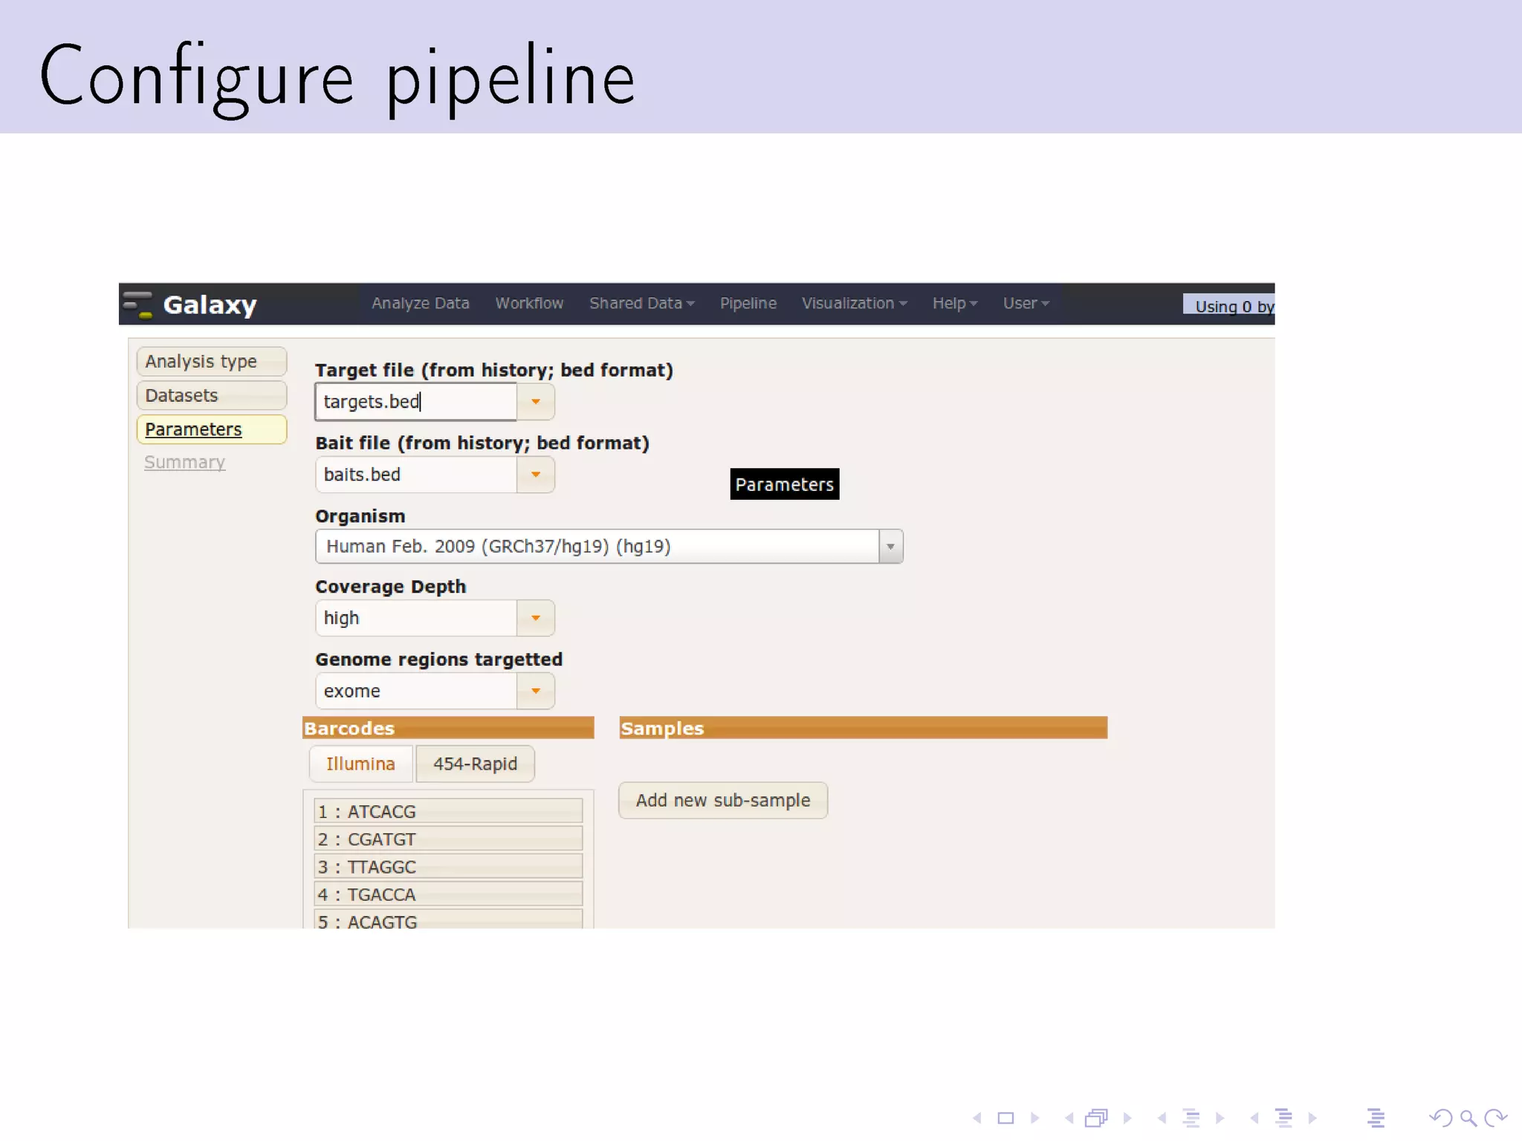The image size is (1522, 1141).
Task: Click the Beamer subsection icon
Action: point(1191,1118)
